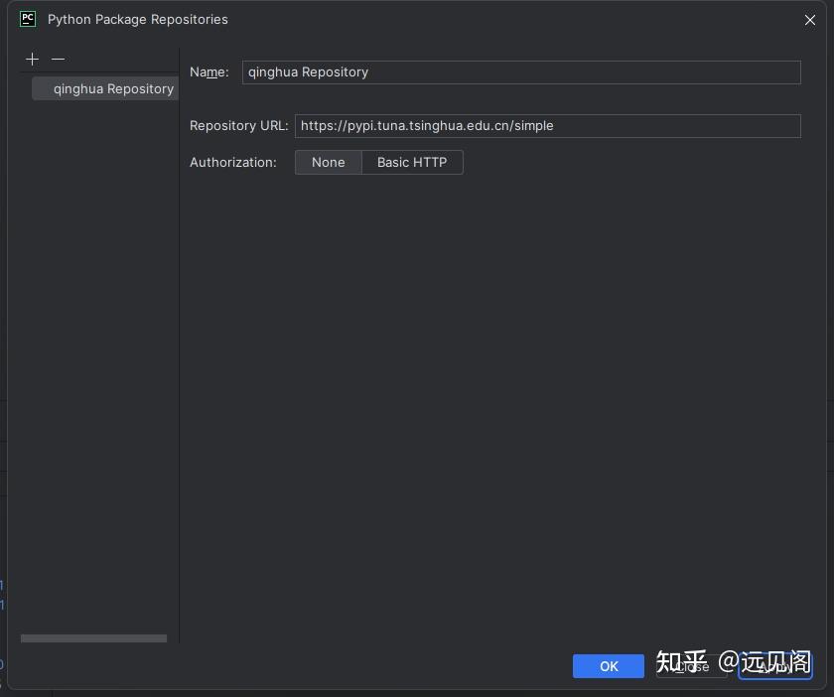Click the "Authorization:" label
This screenshot has height=697, width=834.
coord(232,163)
